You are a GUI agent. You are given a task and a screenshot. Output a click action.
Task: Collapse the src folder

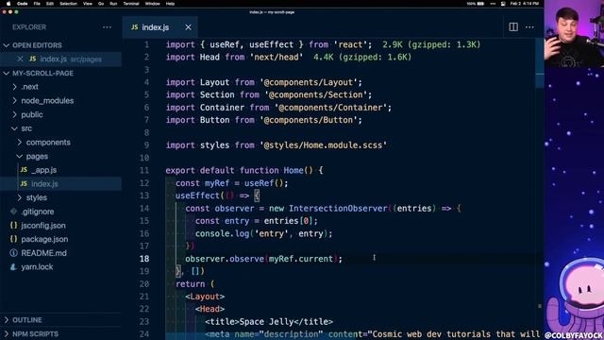pos(15,128)
